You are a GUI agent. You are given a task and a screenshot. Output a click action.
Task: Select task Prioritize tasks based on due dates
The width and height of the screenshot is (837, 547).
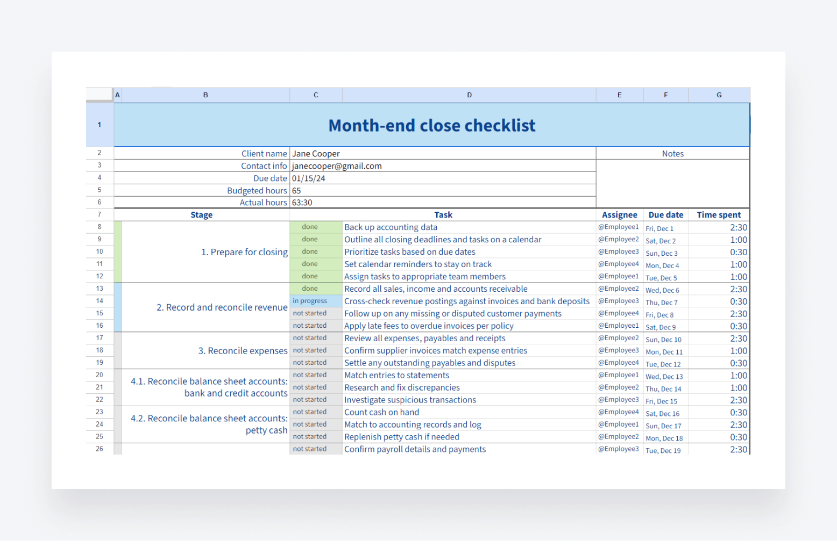(x=469, y=252)
